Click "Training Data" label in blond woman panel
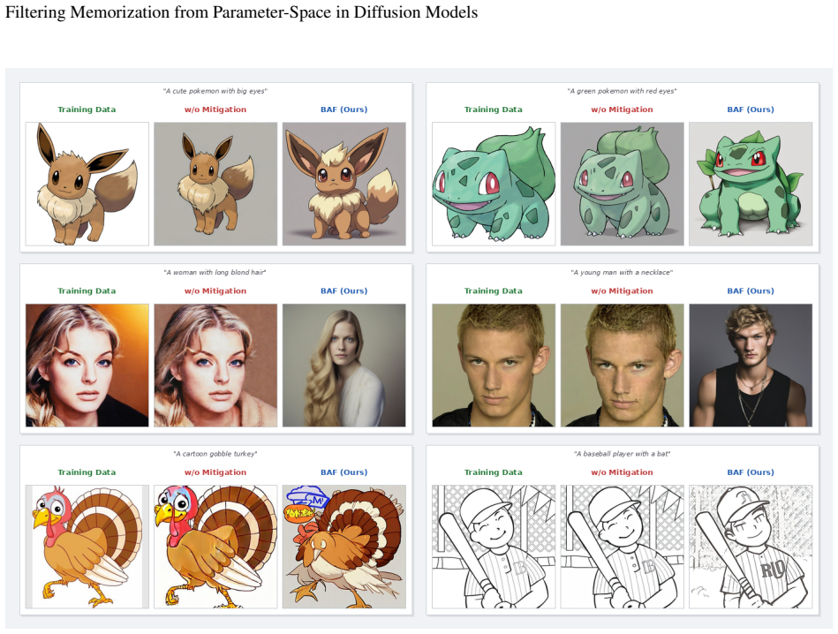 (x=87, y=291)
